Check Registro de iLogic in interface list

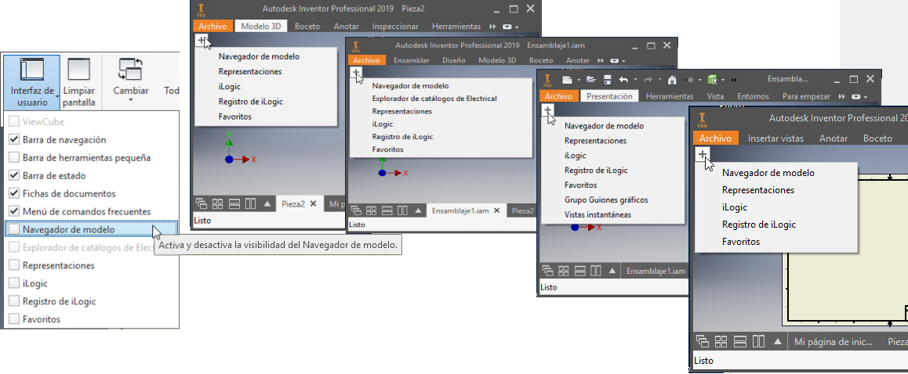(14, 301)
